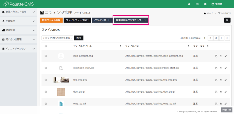Download icon for title_bg.gif row
Screen dimensions: 234x114
point(221,92)
